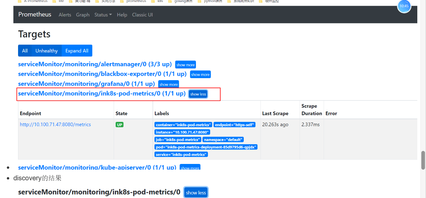Click the container="ink8s-pod-metrics" label badge
426x198 pixels.
pos(183,125)
